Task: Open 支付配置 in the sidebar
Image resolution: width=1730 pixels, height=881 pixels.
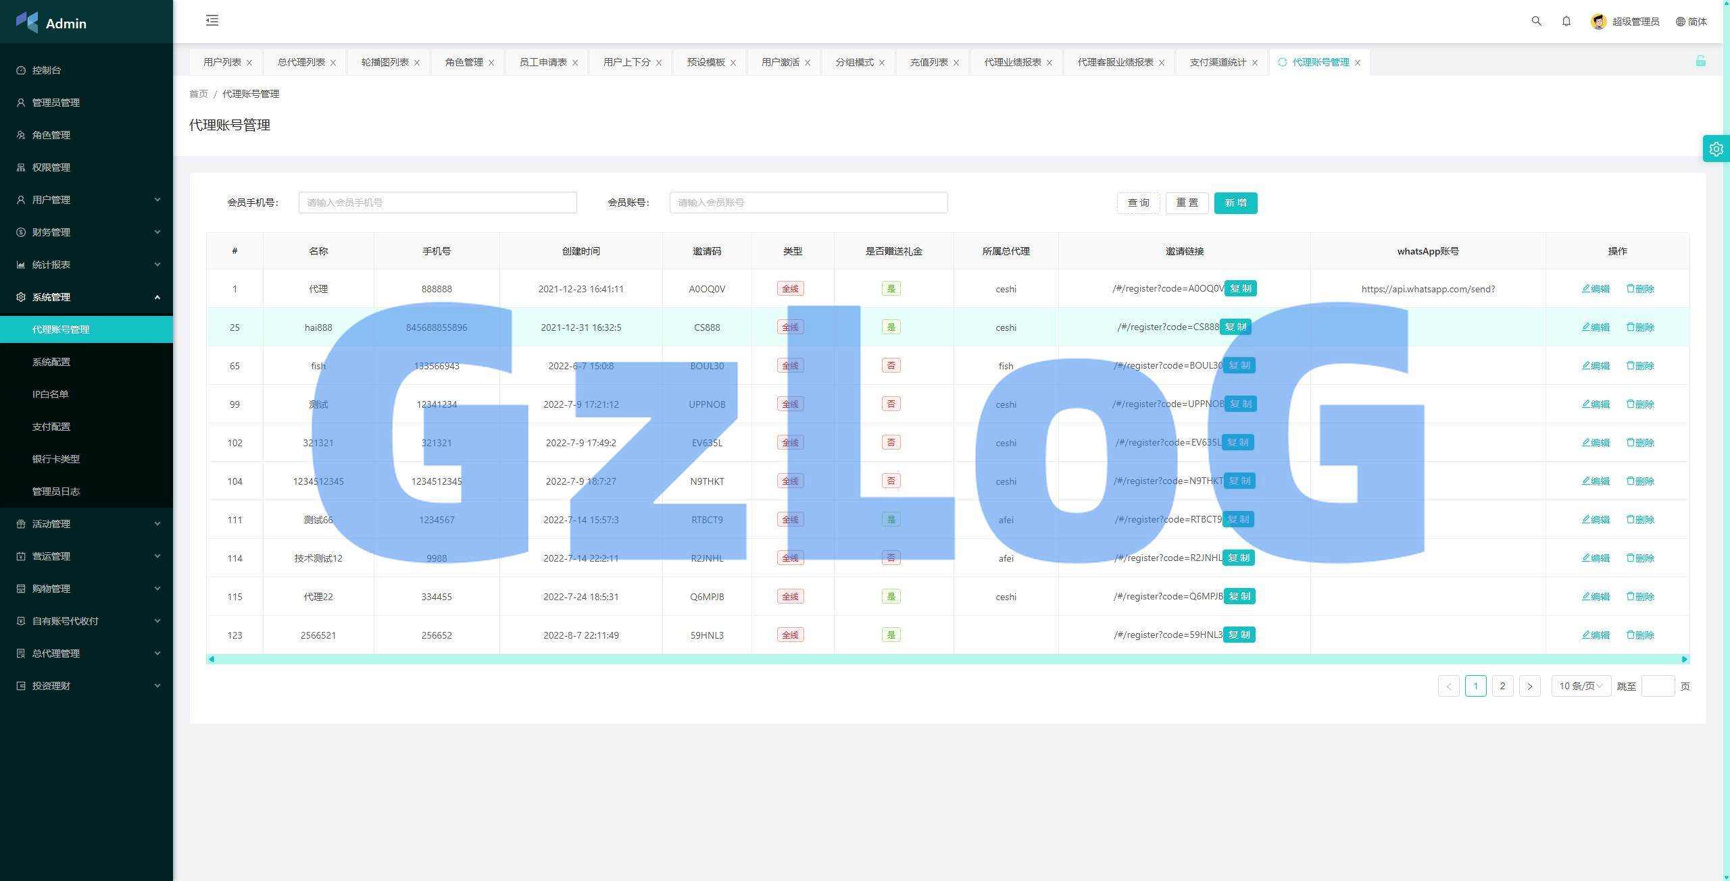Action: tap(51, 427)
